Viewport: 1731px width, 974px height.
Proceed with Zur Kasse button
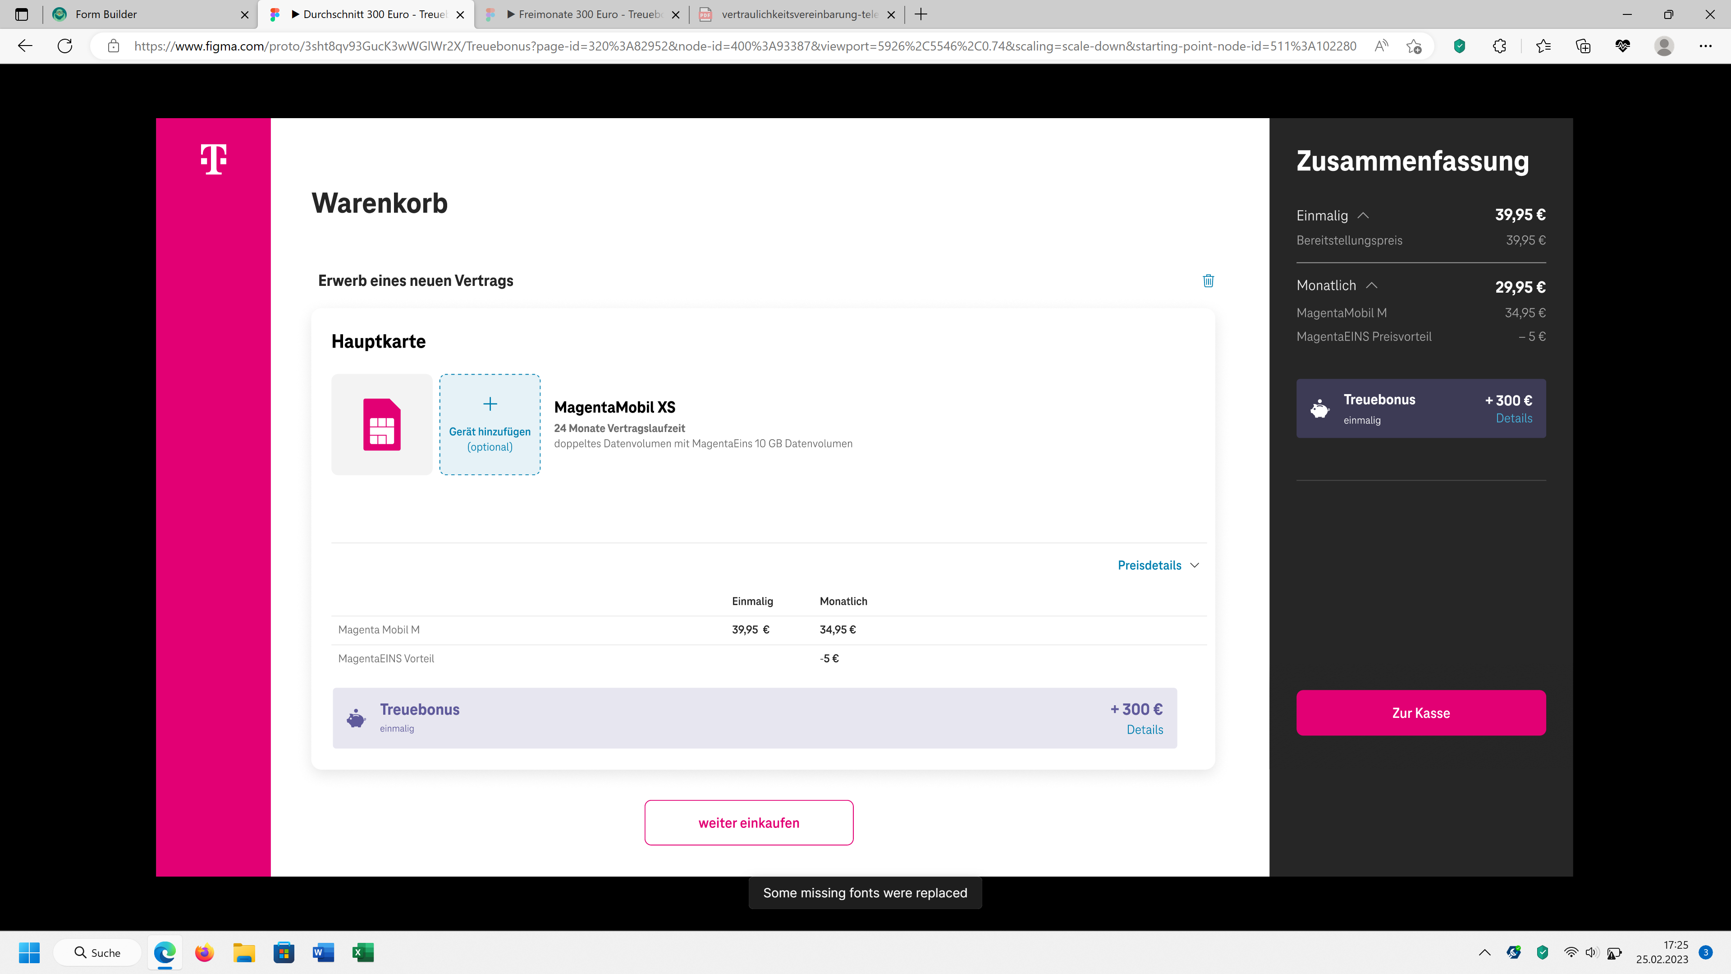click(1420, 712)
